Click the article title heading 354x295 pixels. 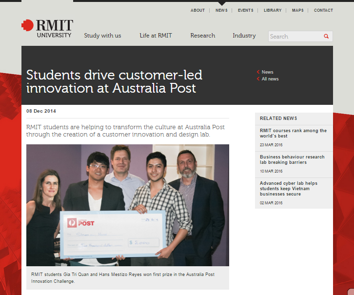[114, 81]
